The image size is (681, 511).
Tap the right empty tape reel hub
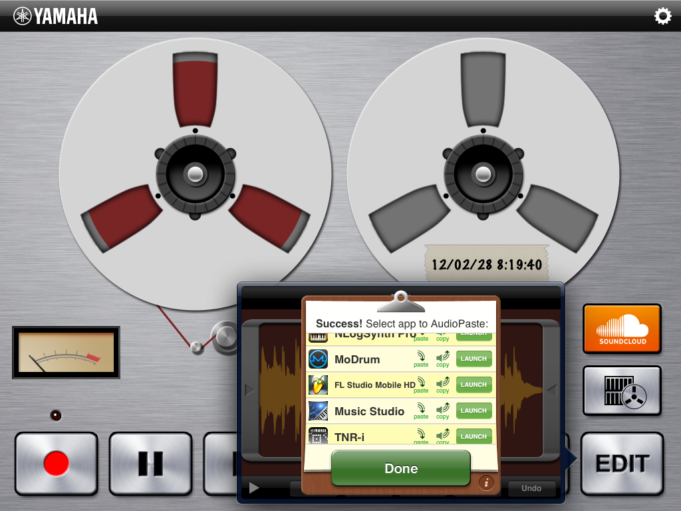tap(483, 174)
